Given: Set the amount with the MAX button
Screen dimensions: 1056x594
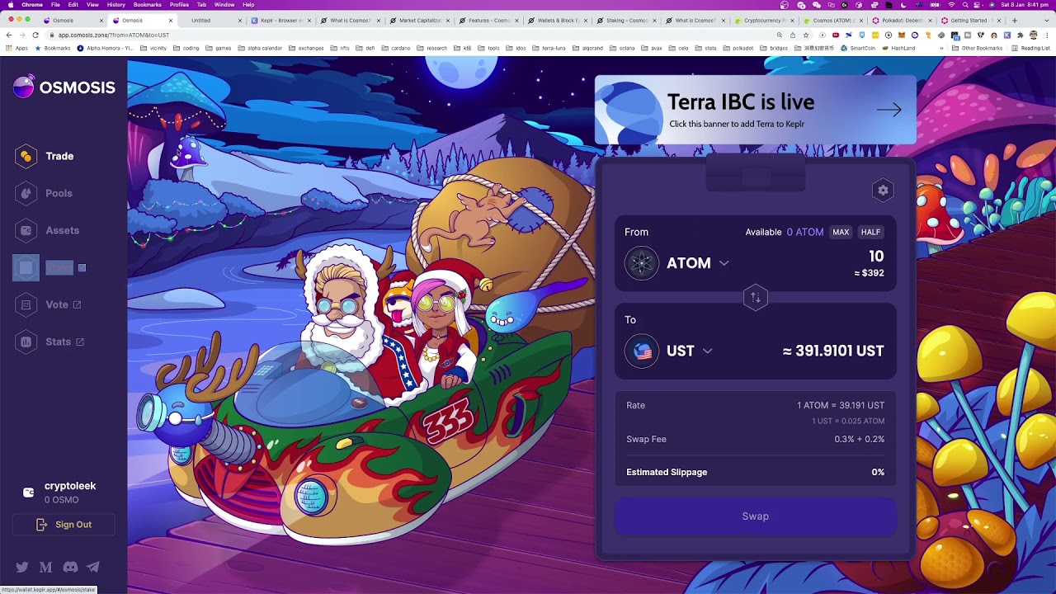Looking at the screenshot, I should (841, 232).
